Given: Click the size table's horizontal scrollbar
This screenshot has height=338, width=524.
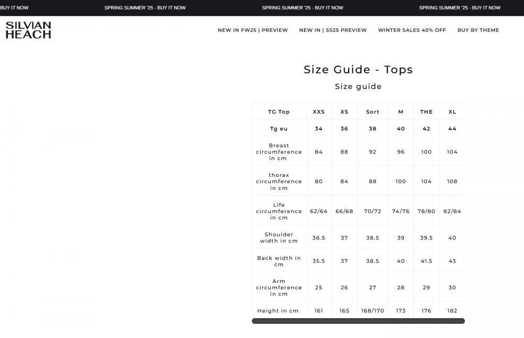Looking at the screenshot, I should (358, 321).
